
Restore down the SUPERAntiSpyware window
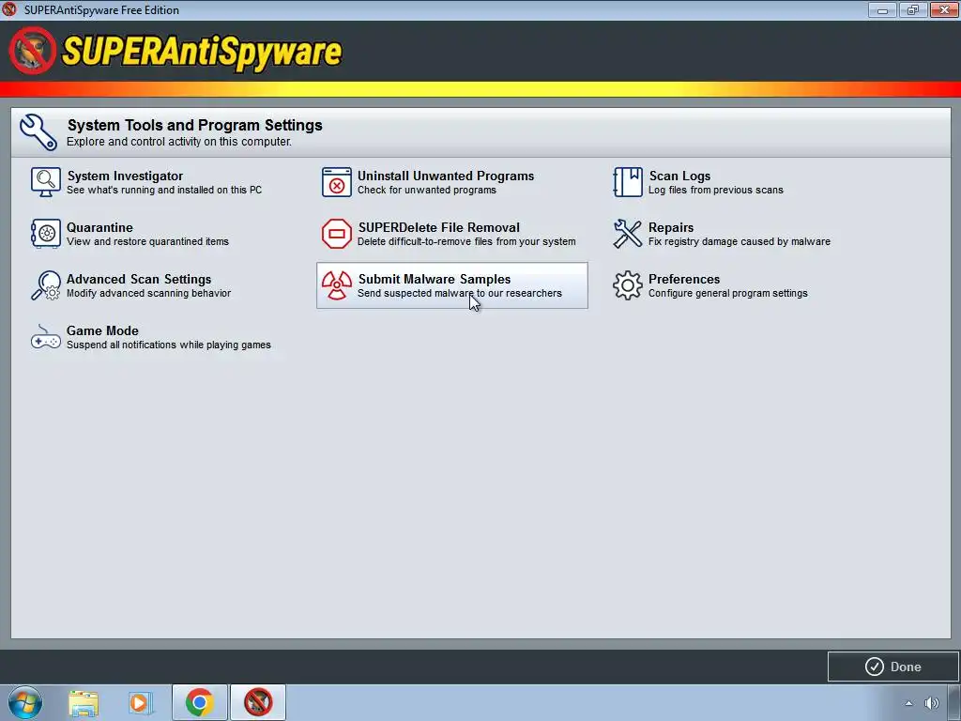click(x=913, y=9)
